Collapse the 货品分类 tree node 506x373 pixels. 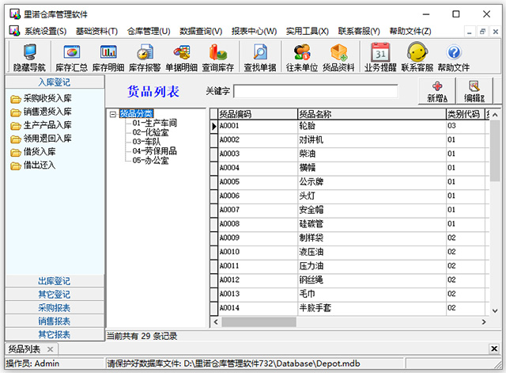tap(113, 114)
